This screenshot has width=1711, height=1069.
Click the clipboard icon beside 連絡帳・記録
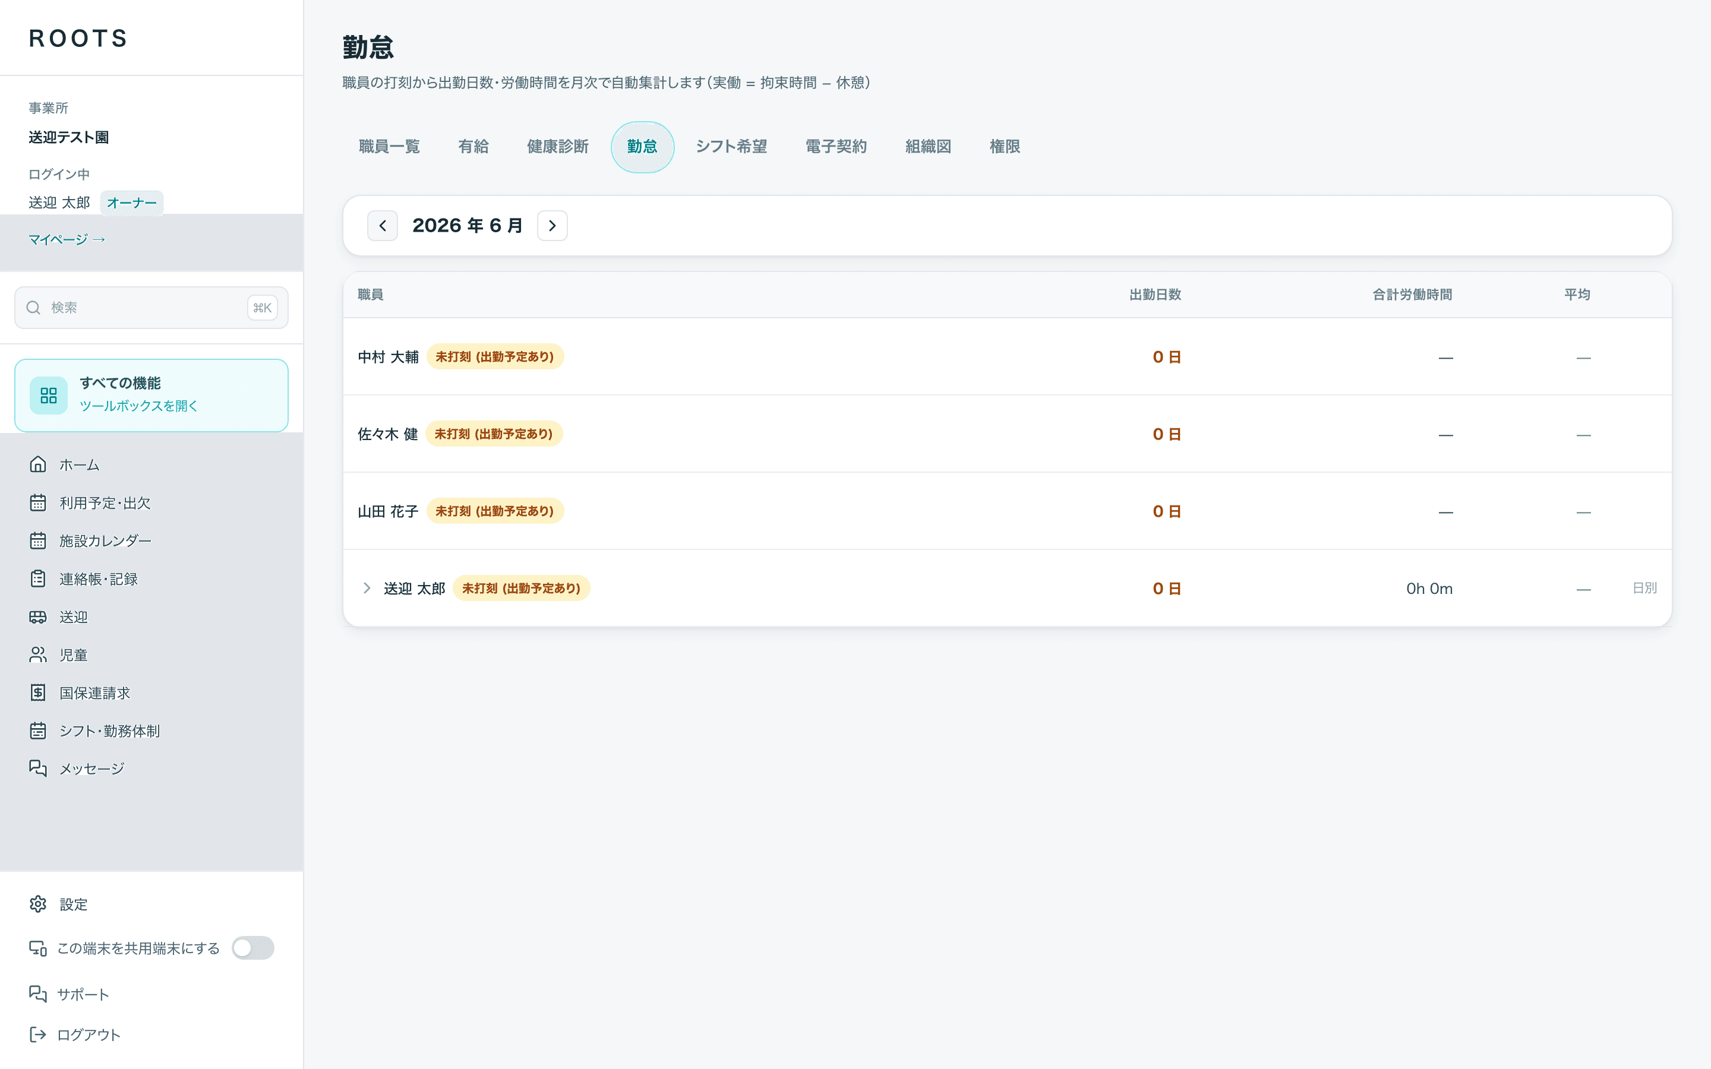[38, 578]
